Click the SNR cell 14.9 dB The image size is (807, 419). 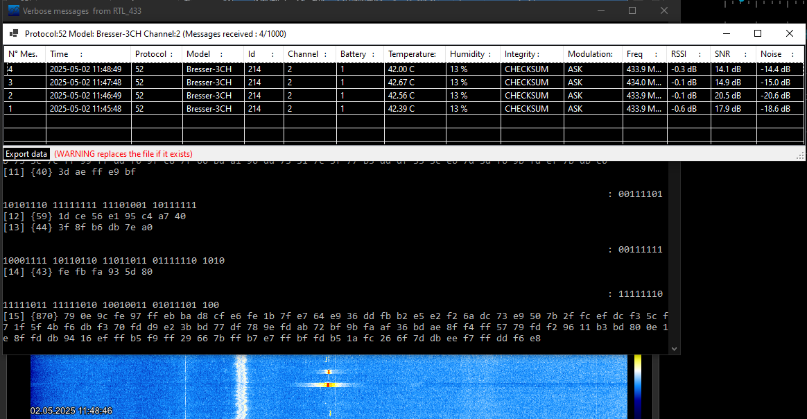[734, 83]
